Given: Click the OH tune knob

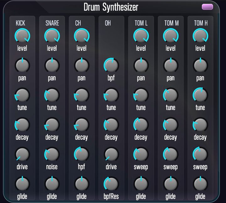Looking at the screenshot, I should pos(111,95).
